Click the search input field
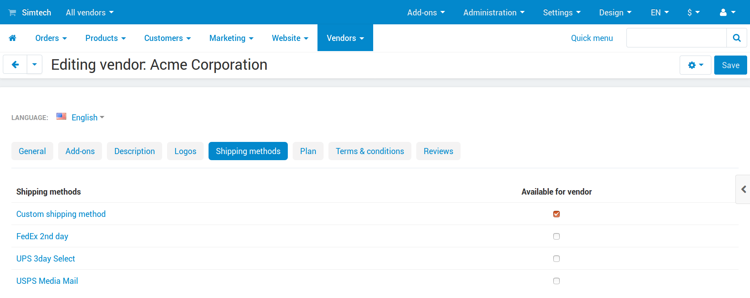 point(676,38)
